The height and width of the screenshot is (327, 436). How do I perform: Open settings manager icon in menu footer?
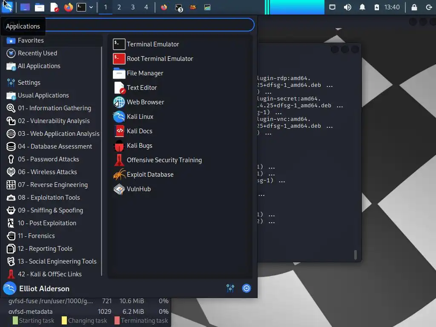[x=230, y=288]
